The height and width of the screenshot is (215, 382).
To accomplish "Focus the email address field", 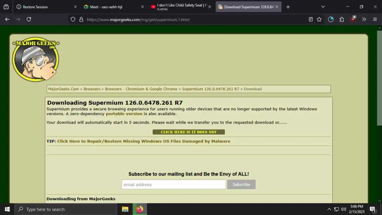I will tap(174, 185).
